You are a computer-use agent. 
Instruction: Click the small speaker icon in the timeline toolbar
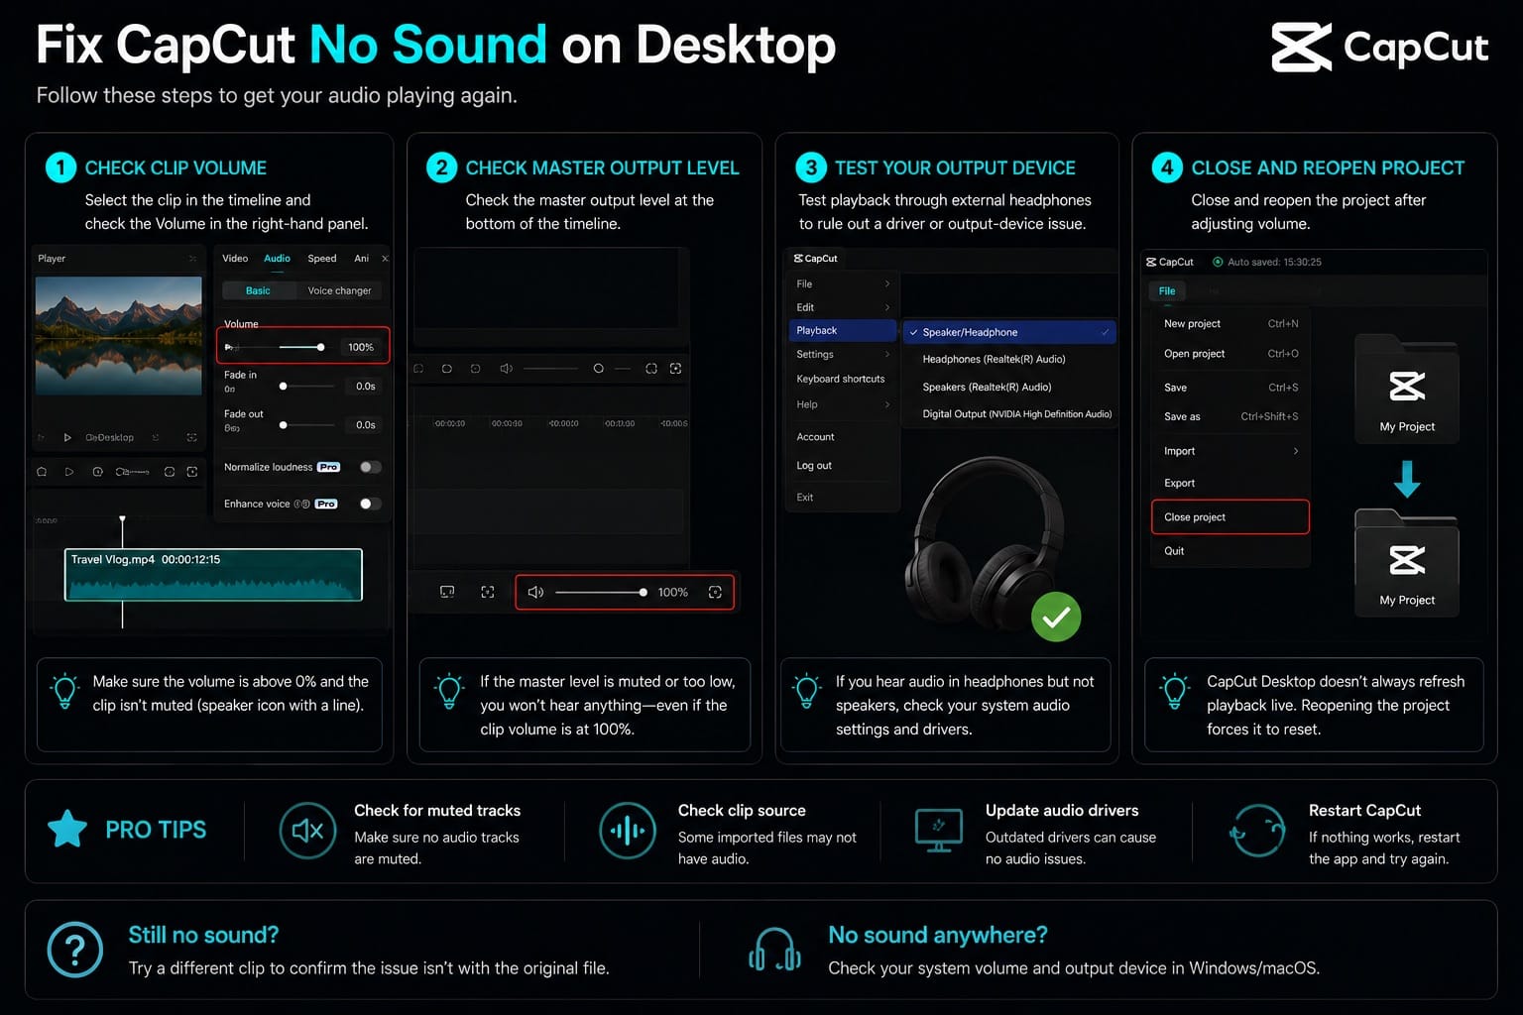click(506, 369)
